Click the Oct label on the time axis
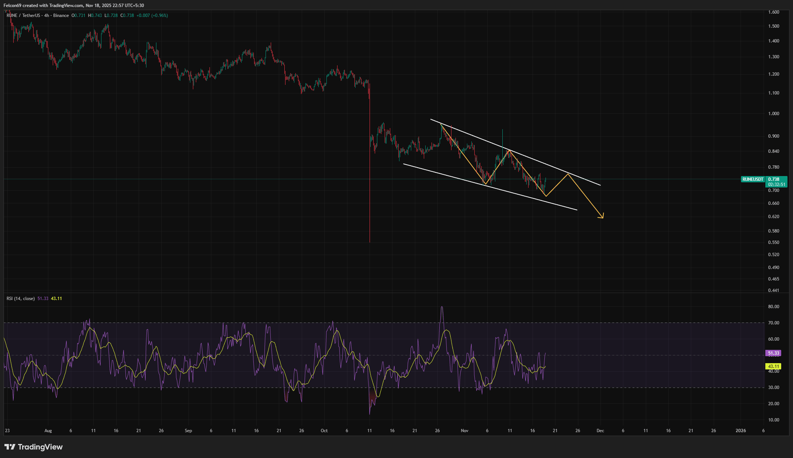Screen dimensions: 793x458 tap(324, 431)
